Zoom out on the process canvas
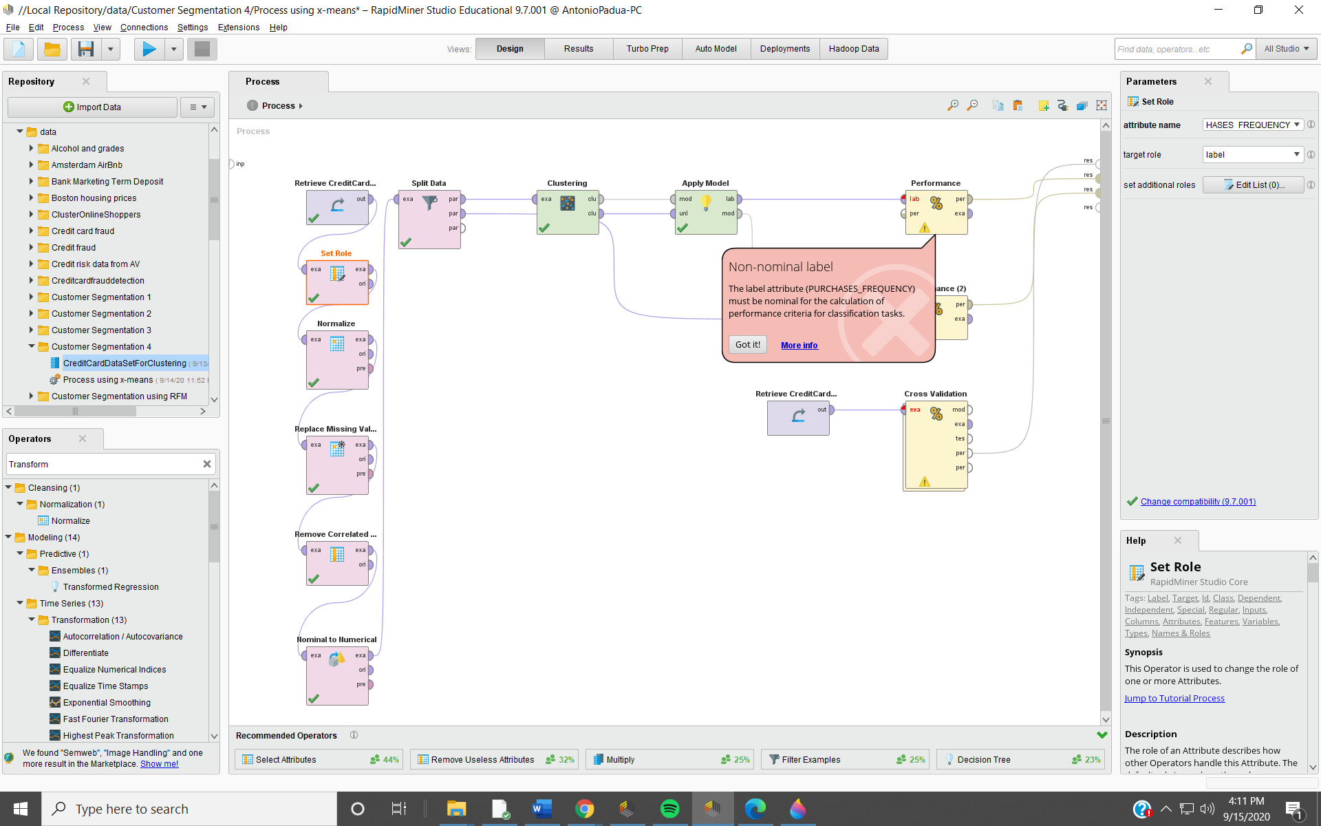Screen dimensions: 1321x826 pos(972,105)
